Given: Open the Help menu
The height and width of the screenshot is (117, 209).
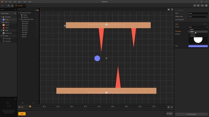Looking at the screenshot, I should click(x=30, y=2).
